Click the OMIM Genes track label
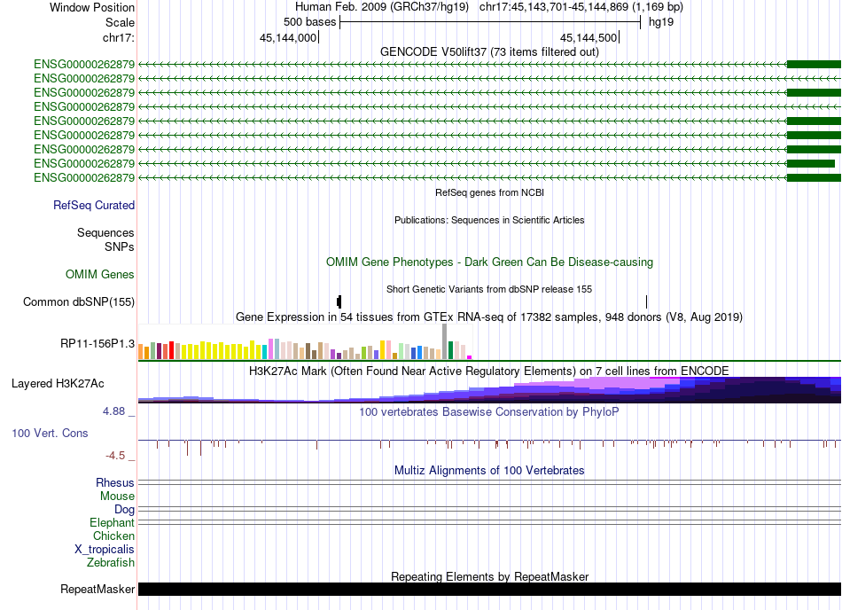The image size is (842, 610). [99, 274]
